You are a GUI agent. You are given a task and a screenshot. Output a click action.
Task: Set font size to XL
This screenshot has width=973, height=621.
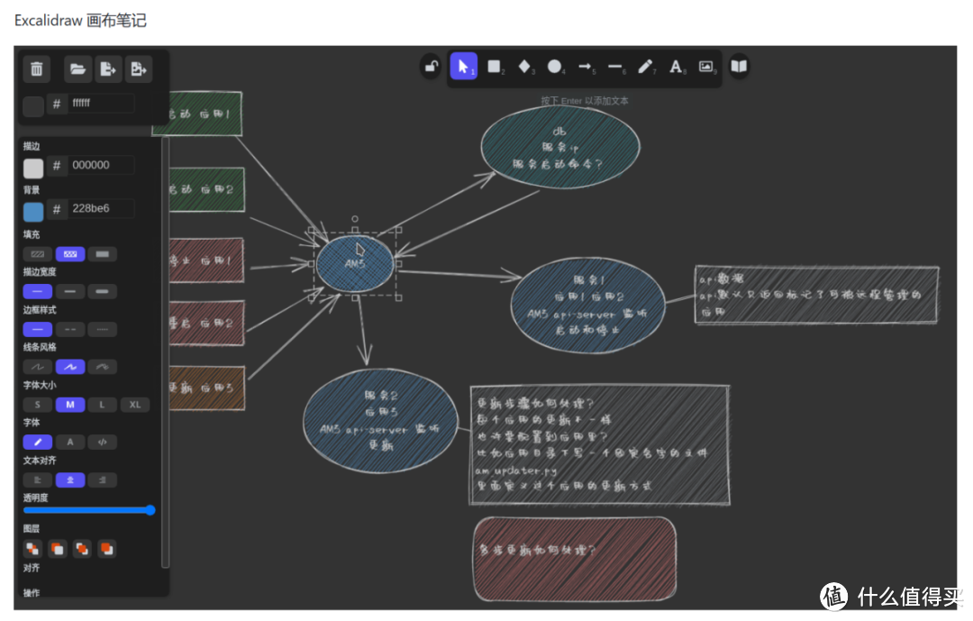coord(135,405)
